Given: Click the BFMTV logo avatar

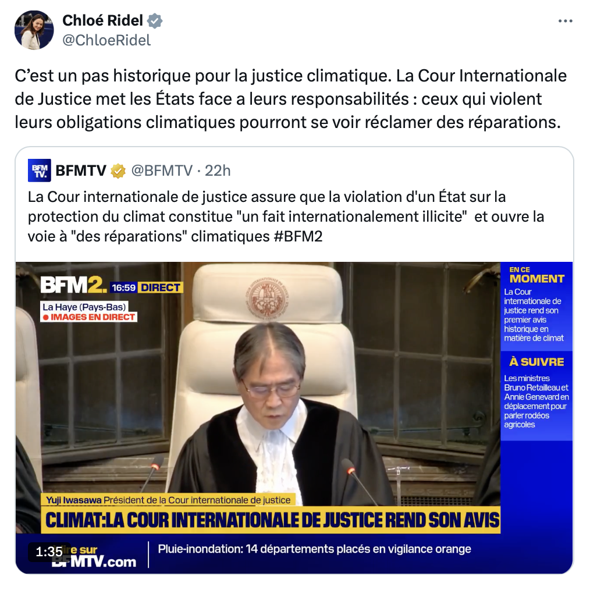Looking at the screenshot, I should click(x=40, y=170).
